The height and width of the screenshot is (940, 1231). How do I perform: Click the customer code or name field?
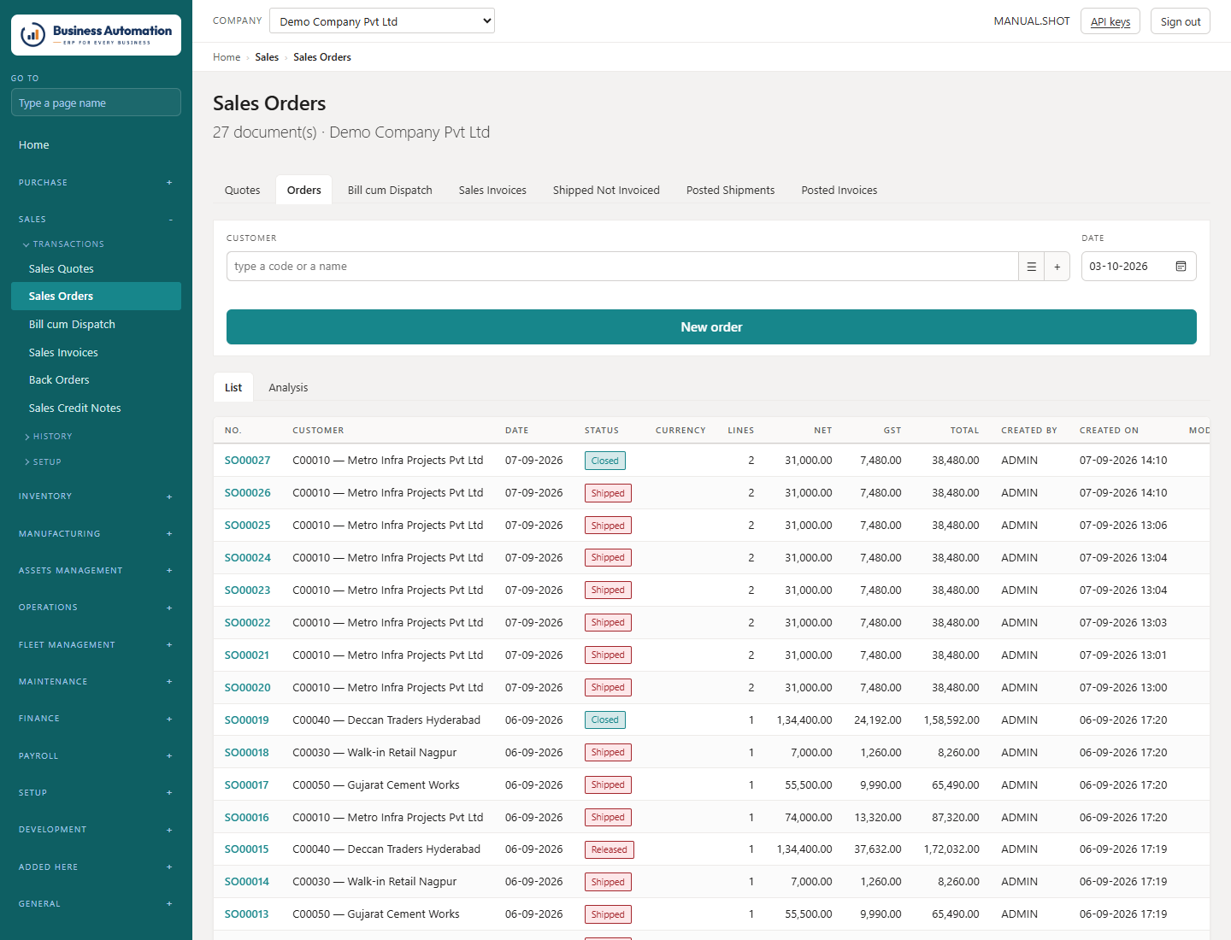point(622,267)
